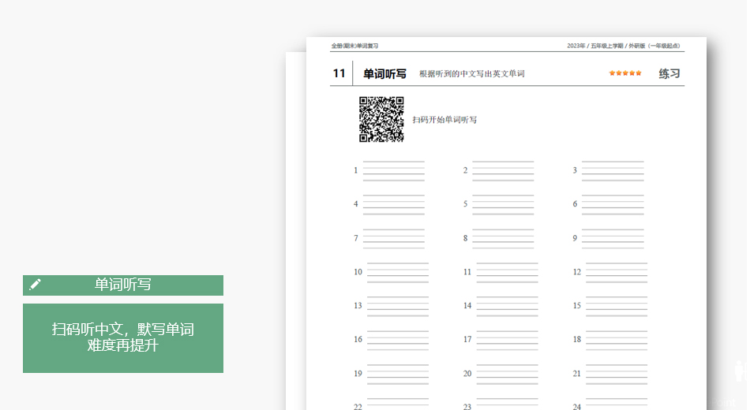Click the faint watermark icon at bottom right

[x=738, y=378]
